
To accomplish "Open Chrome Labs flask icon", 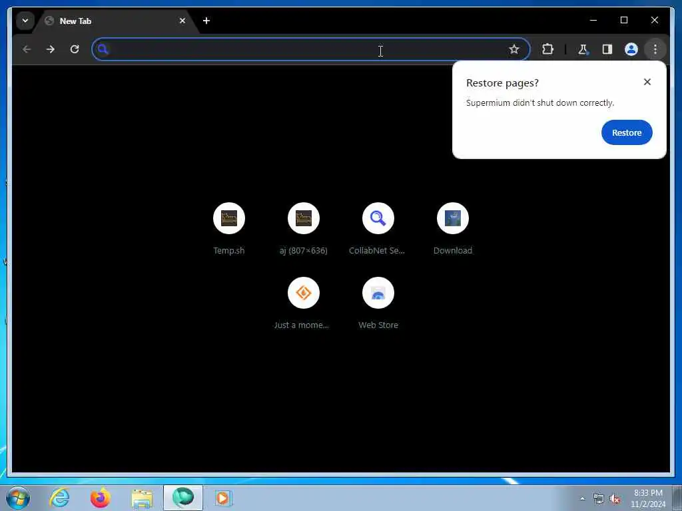I will click(x=583, y=49).
